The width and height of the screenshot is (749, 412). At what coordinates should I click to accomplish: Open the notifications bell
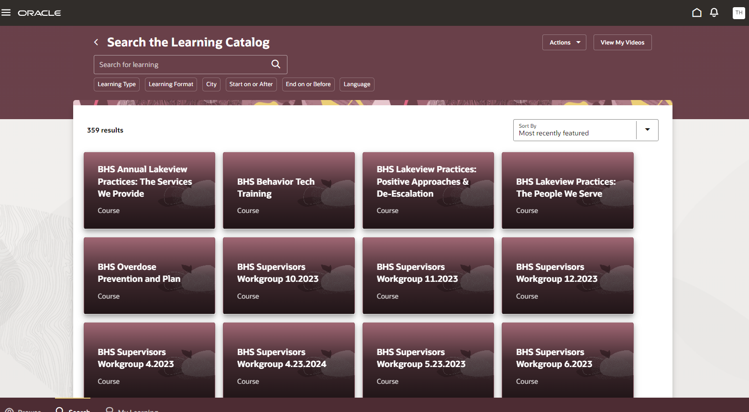(714, 12)
